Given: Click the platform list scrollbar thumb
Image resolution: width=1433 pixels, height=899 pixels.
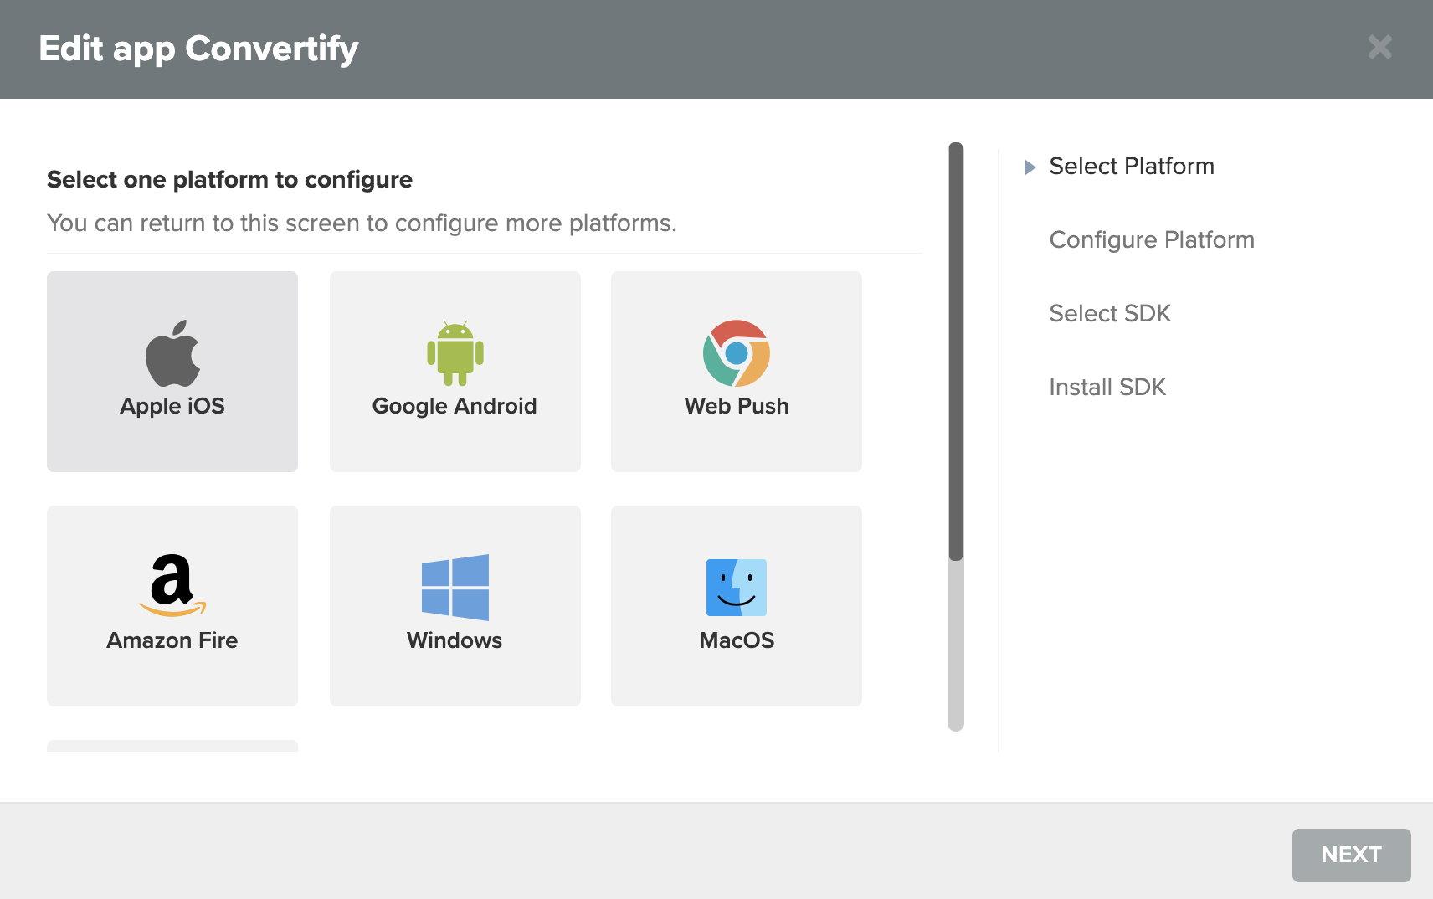Looking at the screenshot, I should coord(955,352).
